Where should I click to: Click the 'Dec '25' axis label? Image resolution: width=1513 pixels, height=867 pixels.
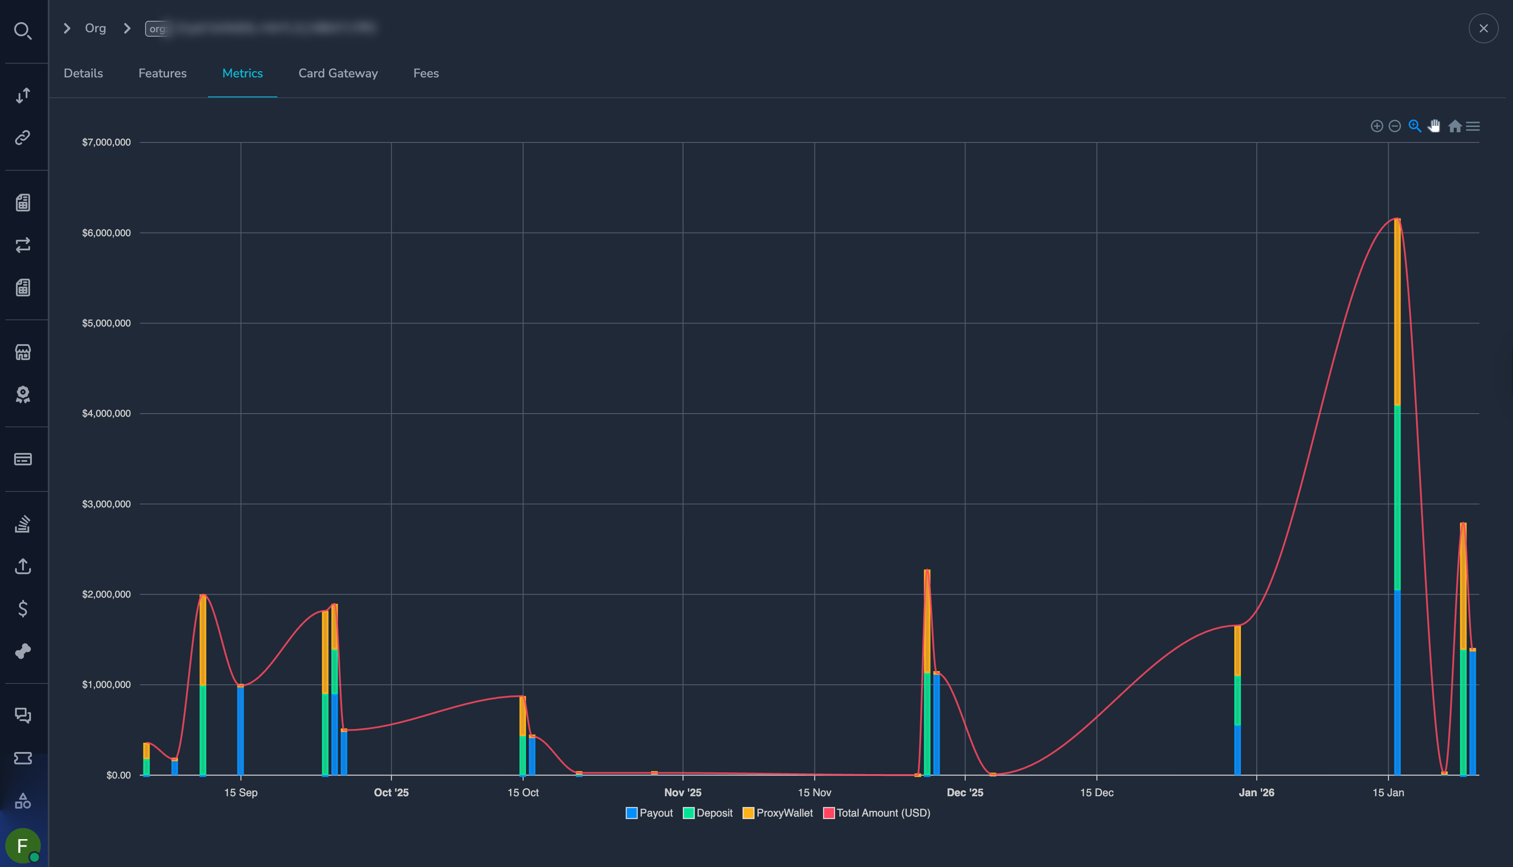(x=965, y=793)
